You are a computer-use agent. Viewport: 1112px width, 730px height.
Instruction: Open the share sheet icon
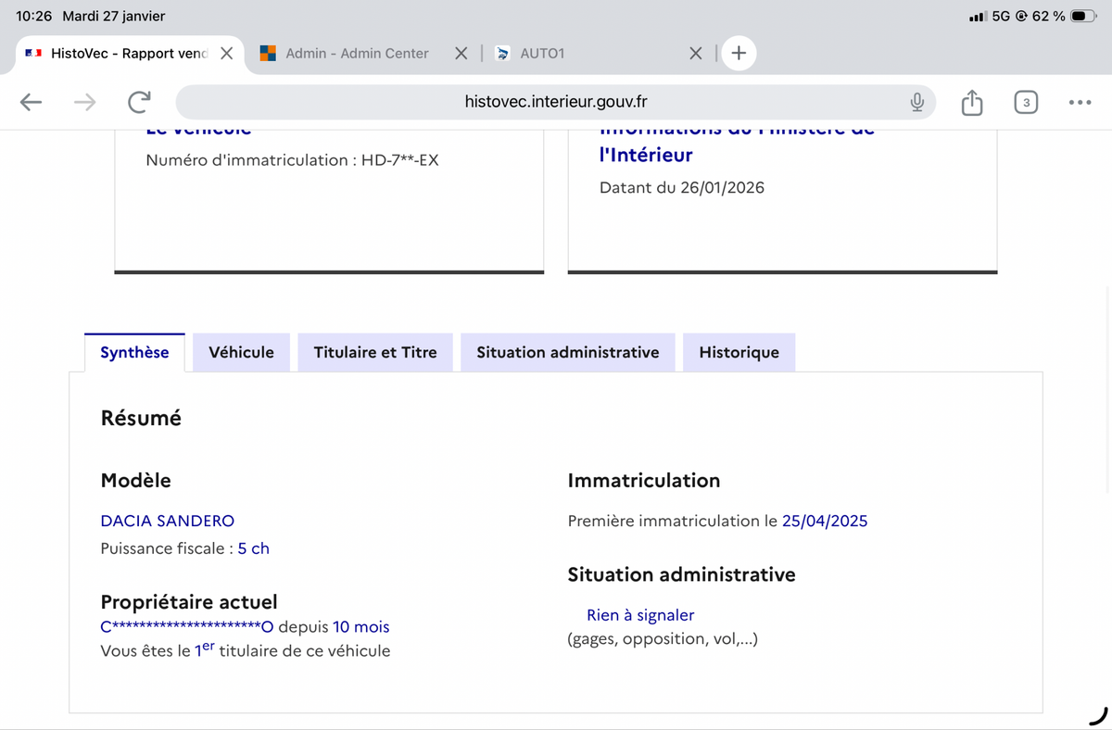point(971,102)
